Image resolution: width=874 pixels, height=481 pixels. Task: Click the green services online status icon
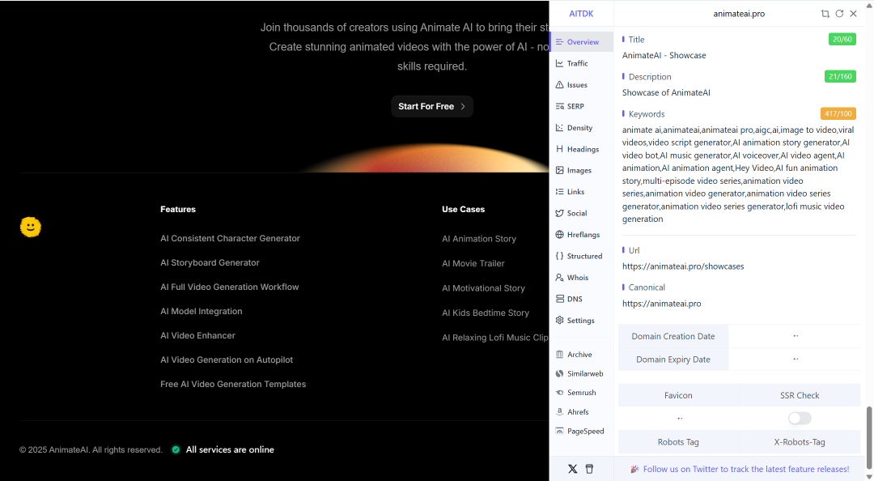coord(176,449)
